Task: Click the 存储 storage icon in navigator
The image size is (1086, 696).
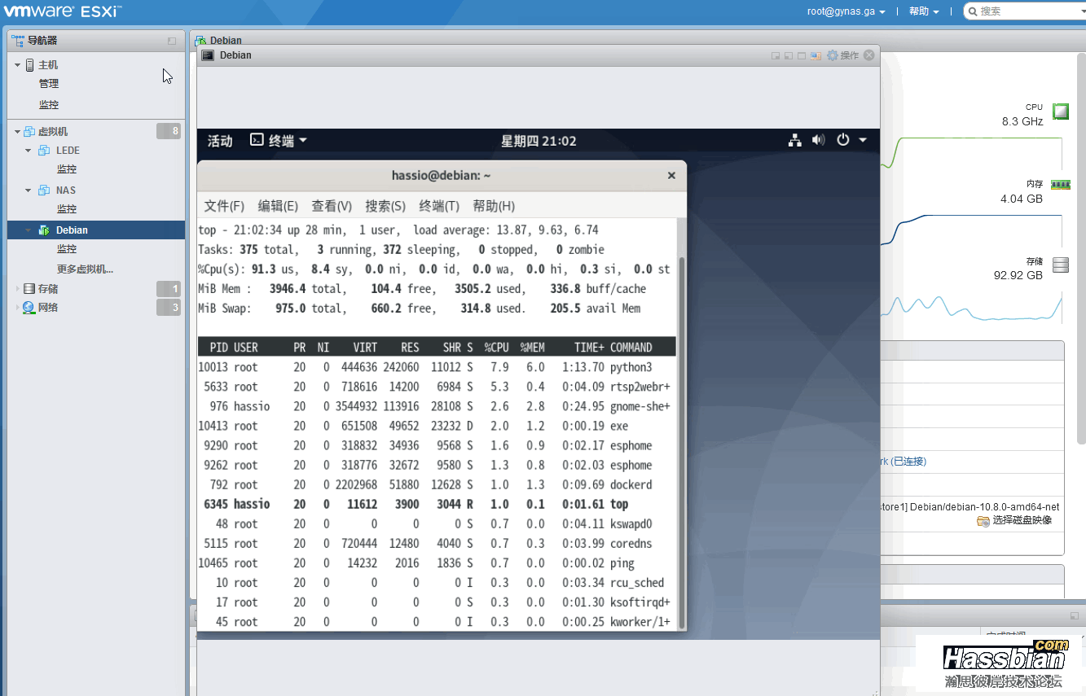Action: [29, 289]
